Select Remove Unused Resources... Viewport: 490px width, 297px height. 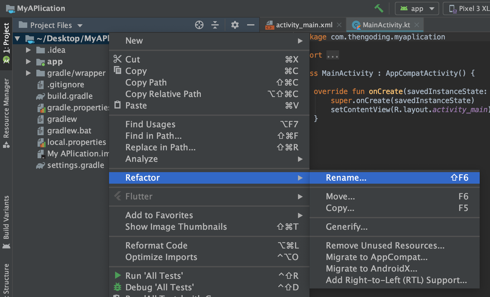click(x=395, y=245)
